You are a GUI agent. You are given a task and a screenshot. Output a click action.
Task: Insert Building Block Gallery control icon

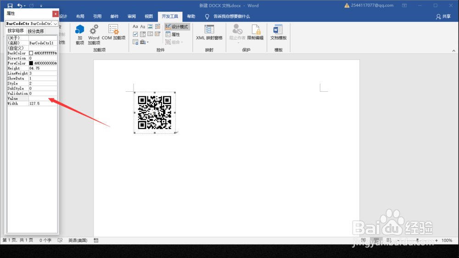click(x=157, y=27)
